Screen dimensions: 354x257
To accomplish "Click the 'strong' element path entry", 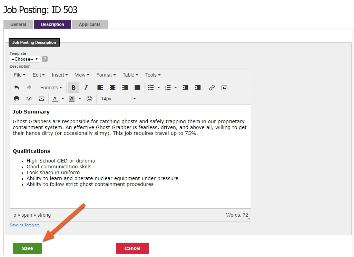I will point(44,215).
